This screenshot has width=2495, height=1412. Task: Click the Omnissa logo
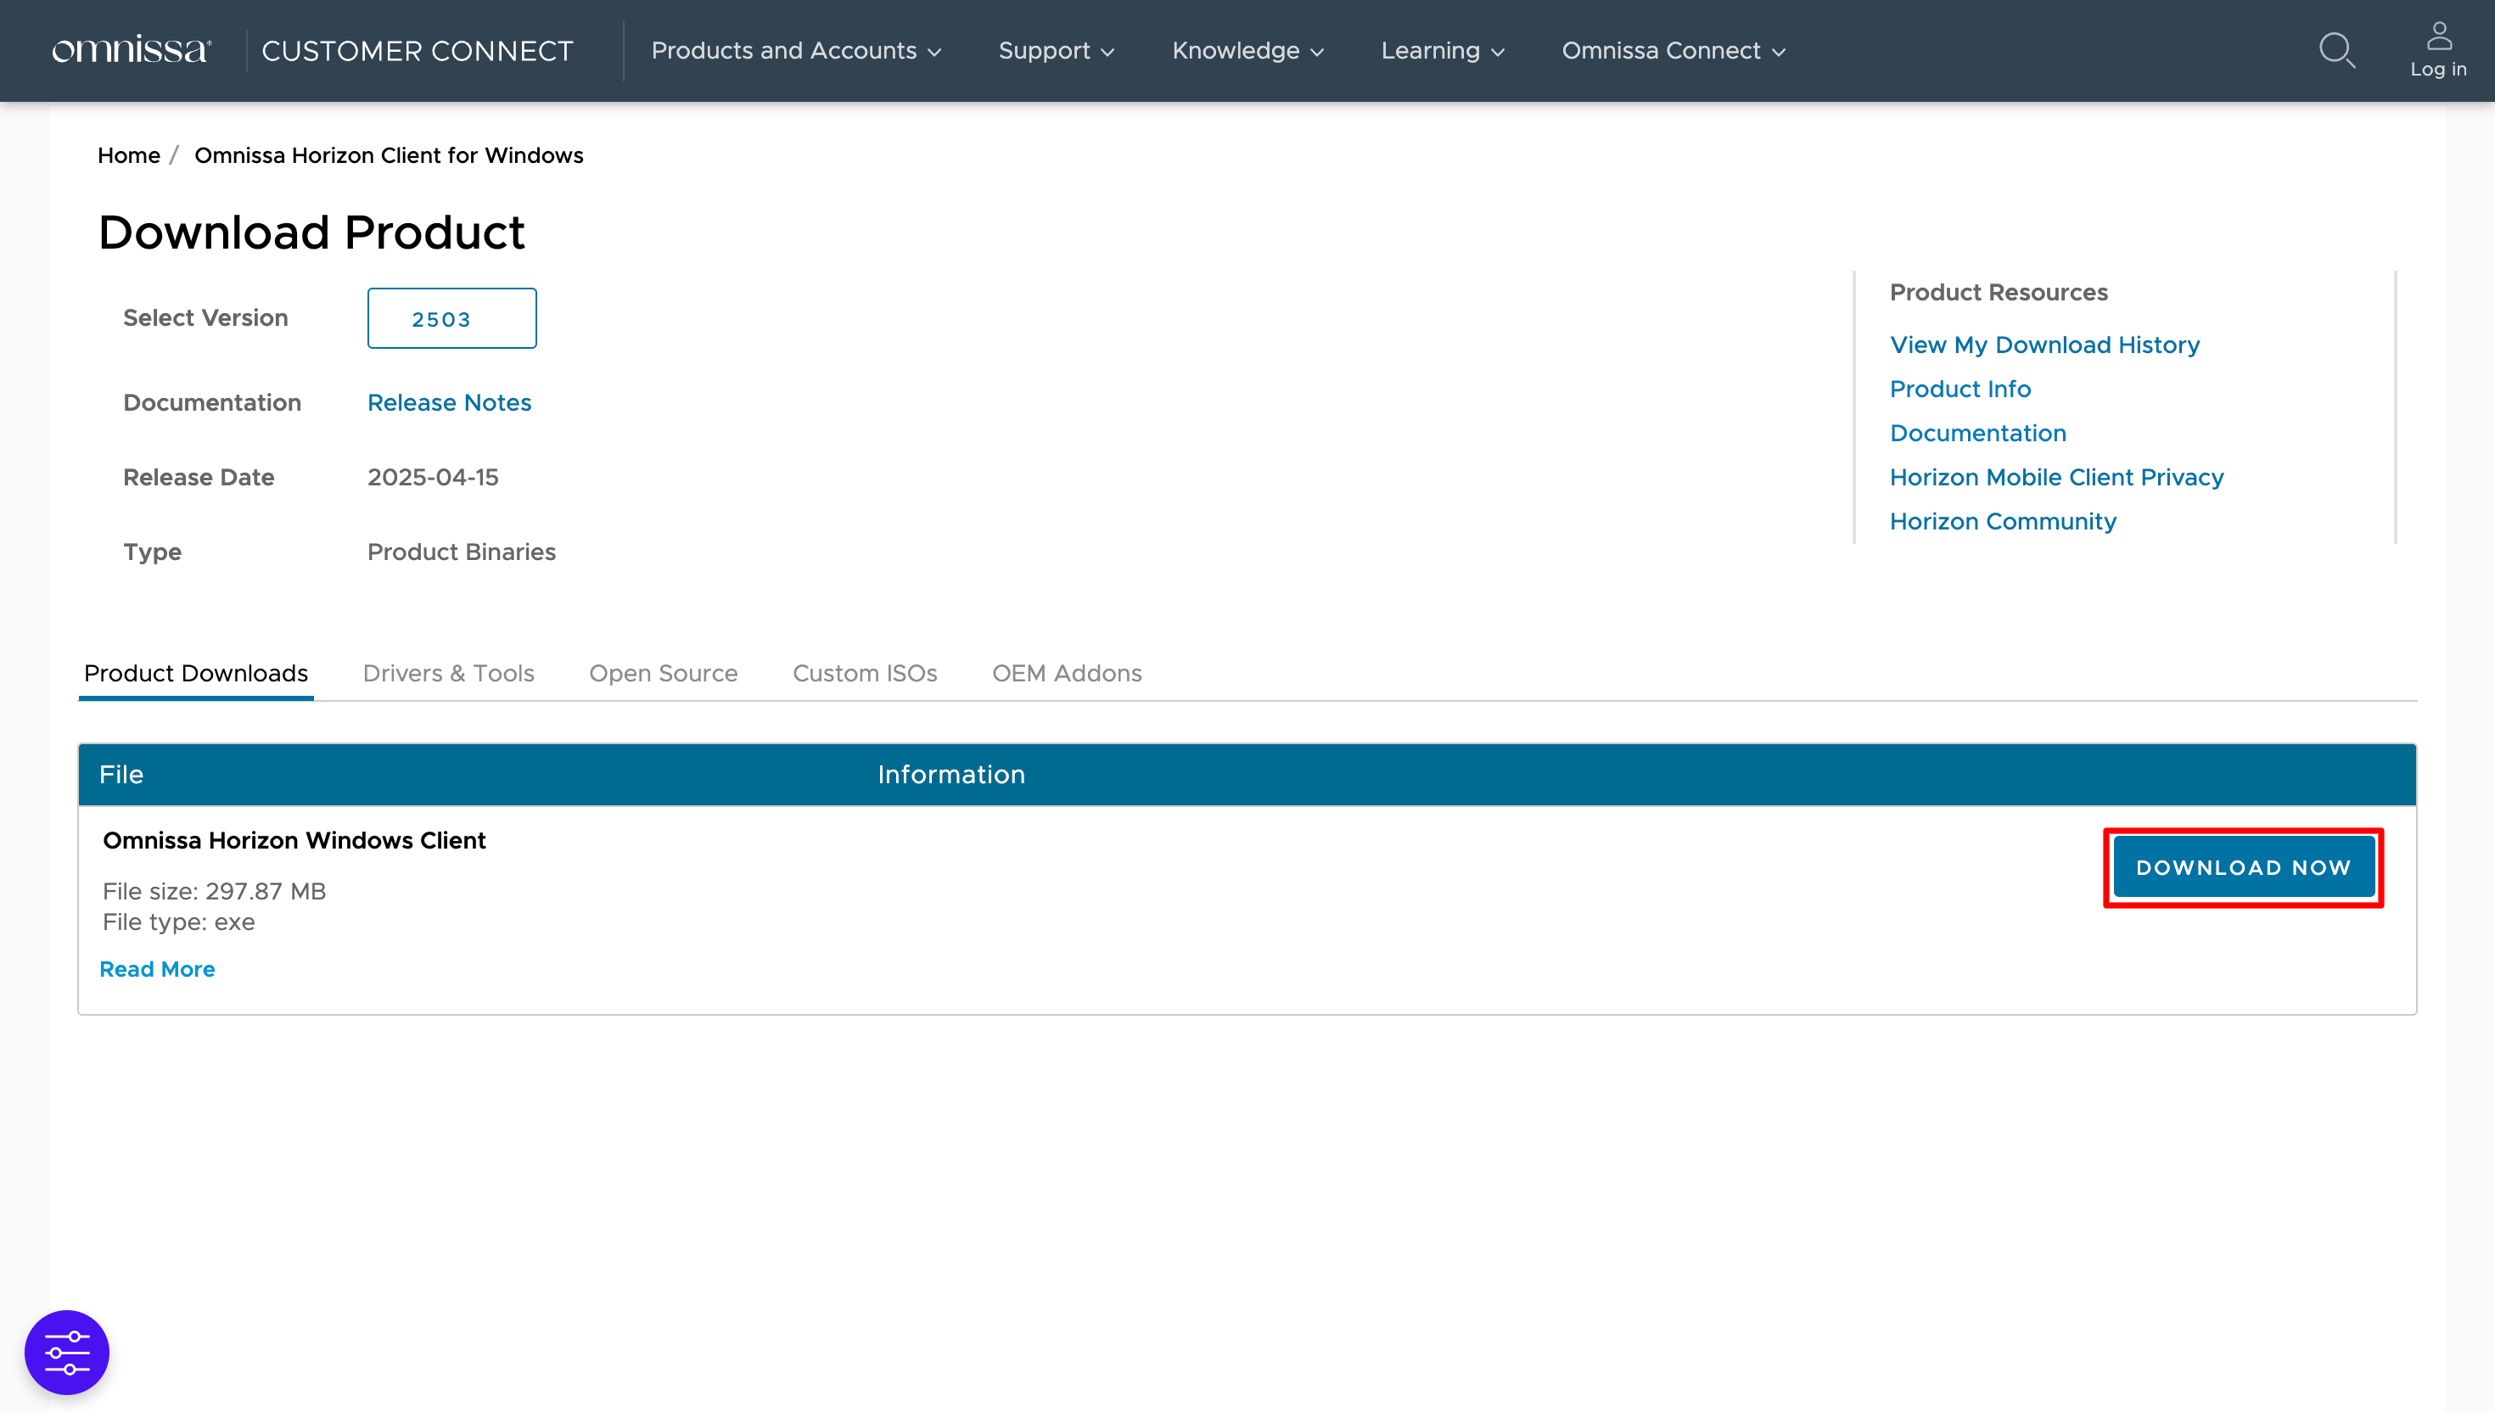click(132, 50)
